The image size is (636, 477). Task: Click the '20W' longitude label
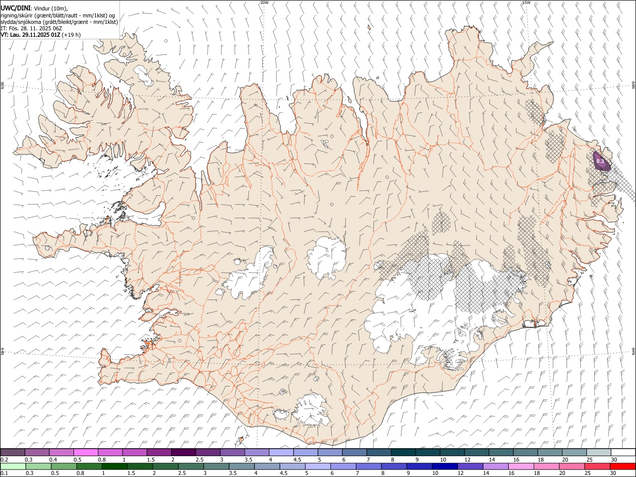click(x=264, y=2)
